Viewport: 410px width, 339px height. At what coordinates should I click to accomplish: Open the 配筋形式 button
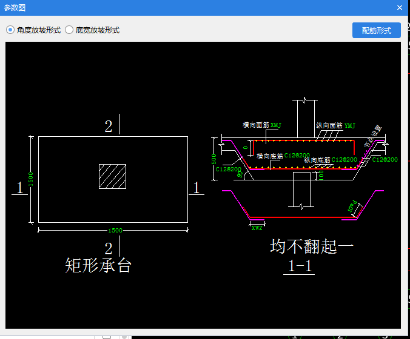(376, 30)
